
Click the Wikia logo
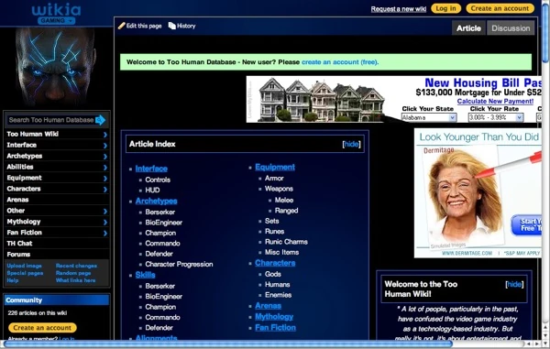tap(56, 10)
